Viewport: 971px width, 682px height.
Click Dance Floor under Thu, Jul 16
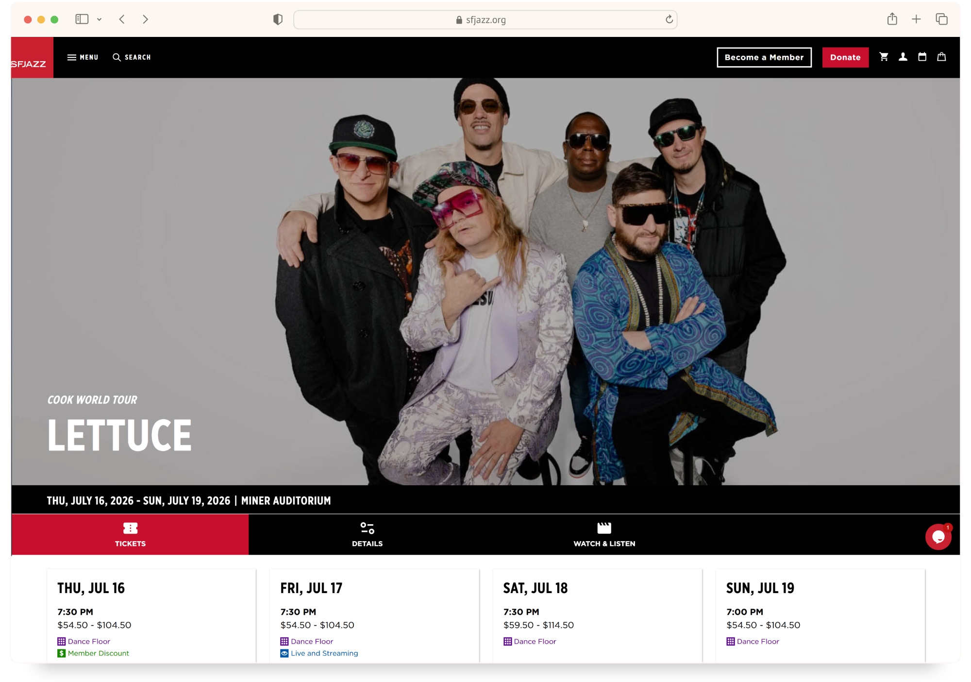point(89,641)
